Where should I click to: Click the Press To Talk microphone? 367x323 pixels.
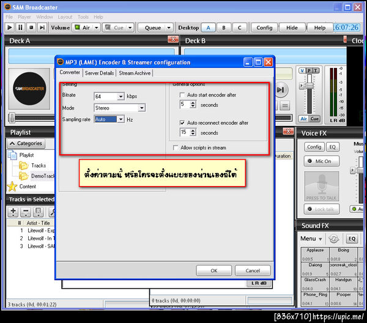[x=321, y=187]
